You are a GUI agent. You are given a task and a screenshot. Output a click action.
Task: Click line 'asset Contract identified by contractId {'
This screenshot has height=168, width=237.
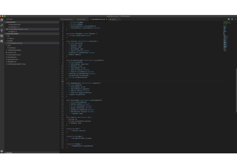(x=82, y=41)
